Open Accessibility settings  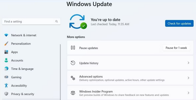coord(19,85)
